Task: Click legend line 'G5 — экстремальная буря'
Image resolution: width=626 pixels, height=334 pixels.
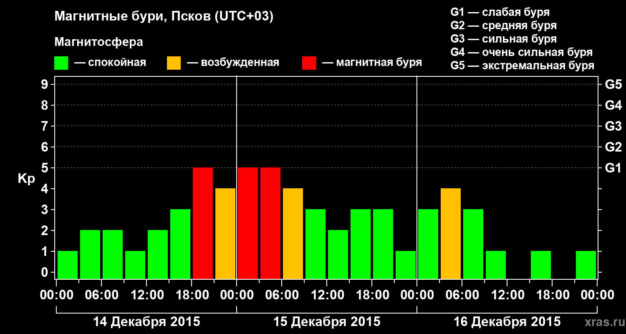Action: [x=522, y=66]
